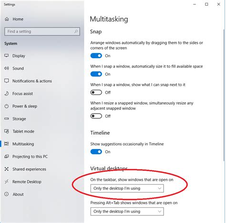This screenshot has height=223, width=226.
Task: Open Notifications & actions label
Action: [x=32, y=81]
